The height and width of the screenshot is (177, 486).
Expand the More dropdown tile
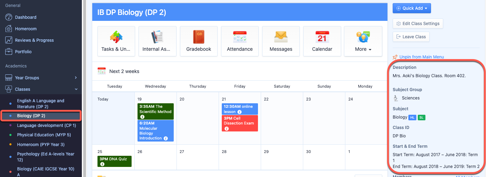(363, 41)
